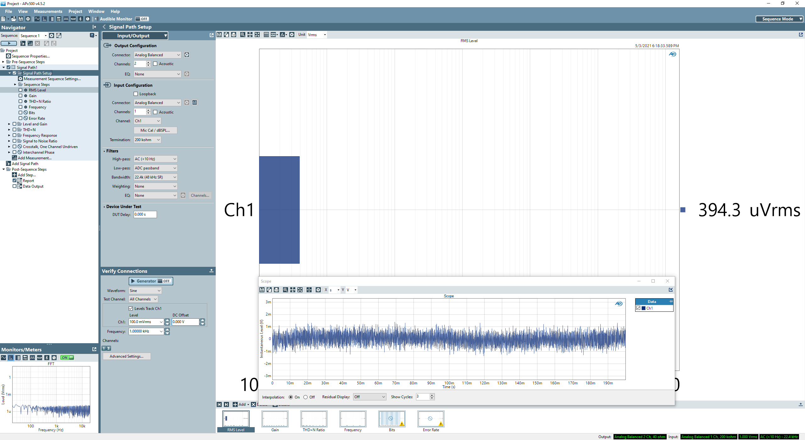Open the Measurements menu
The image size is (805, 440).
(48, 11)
